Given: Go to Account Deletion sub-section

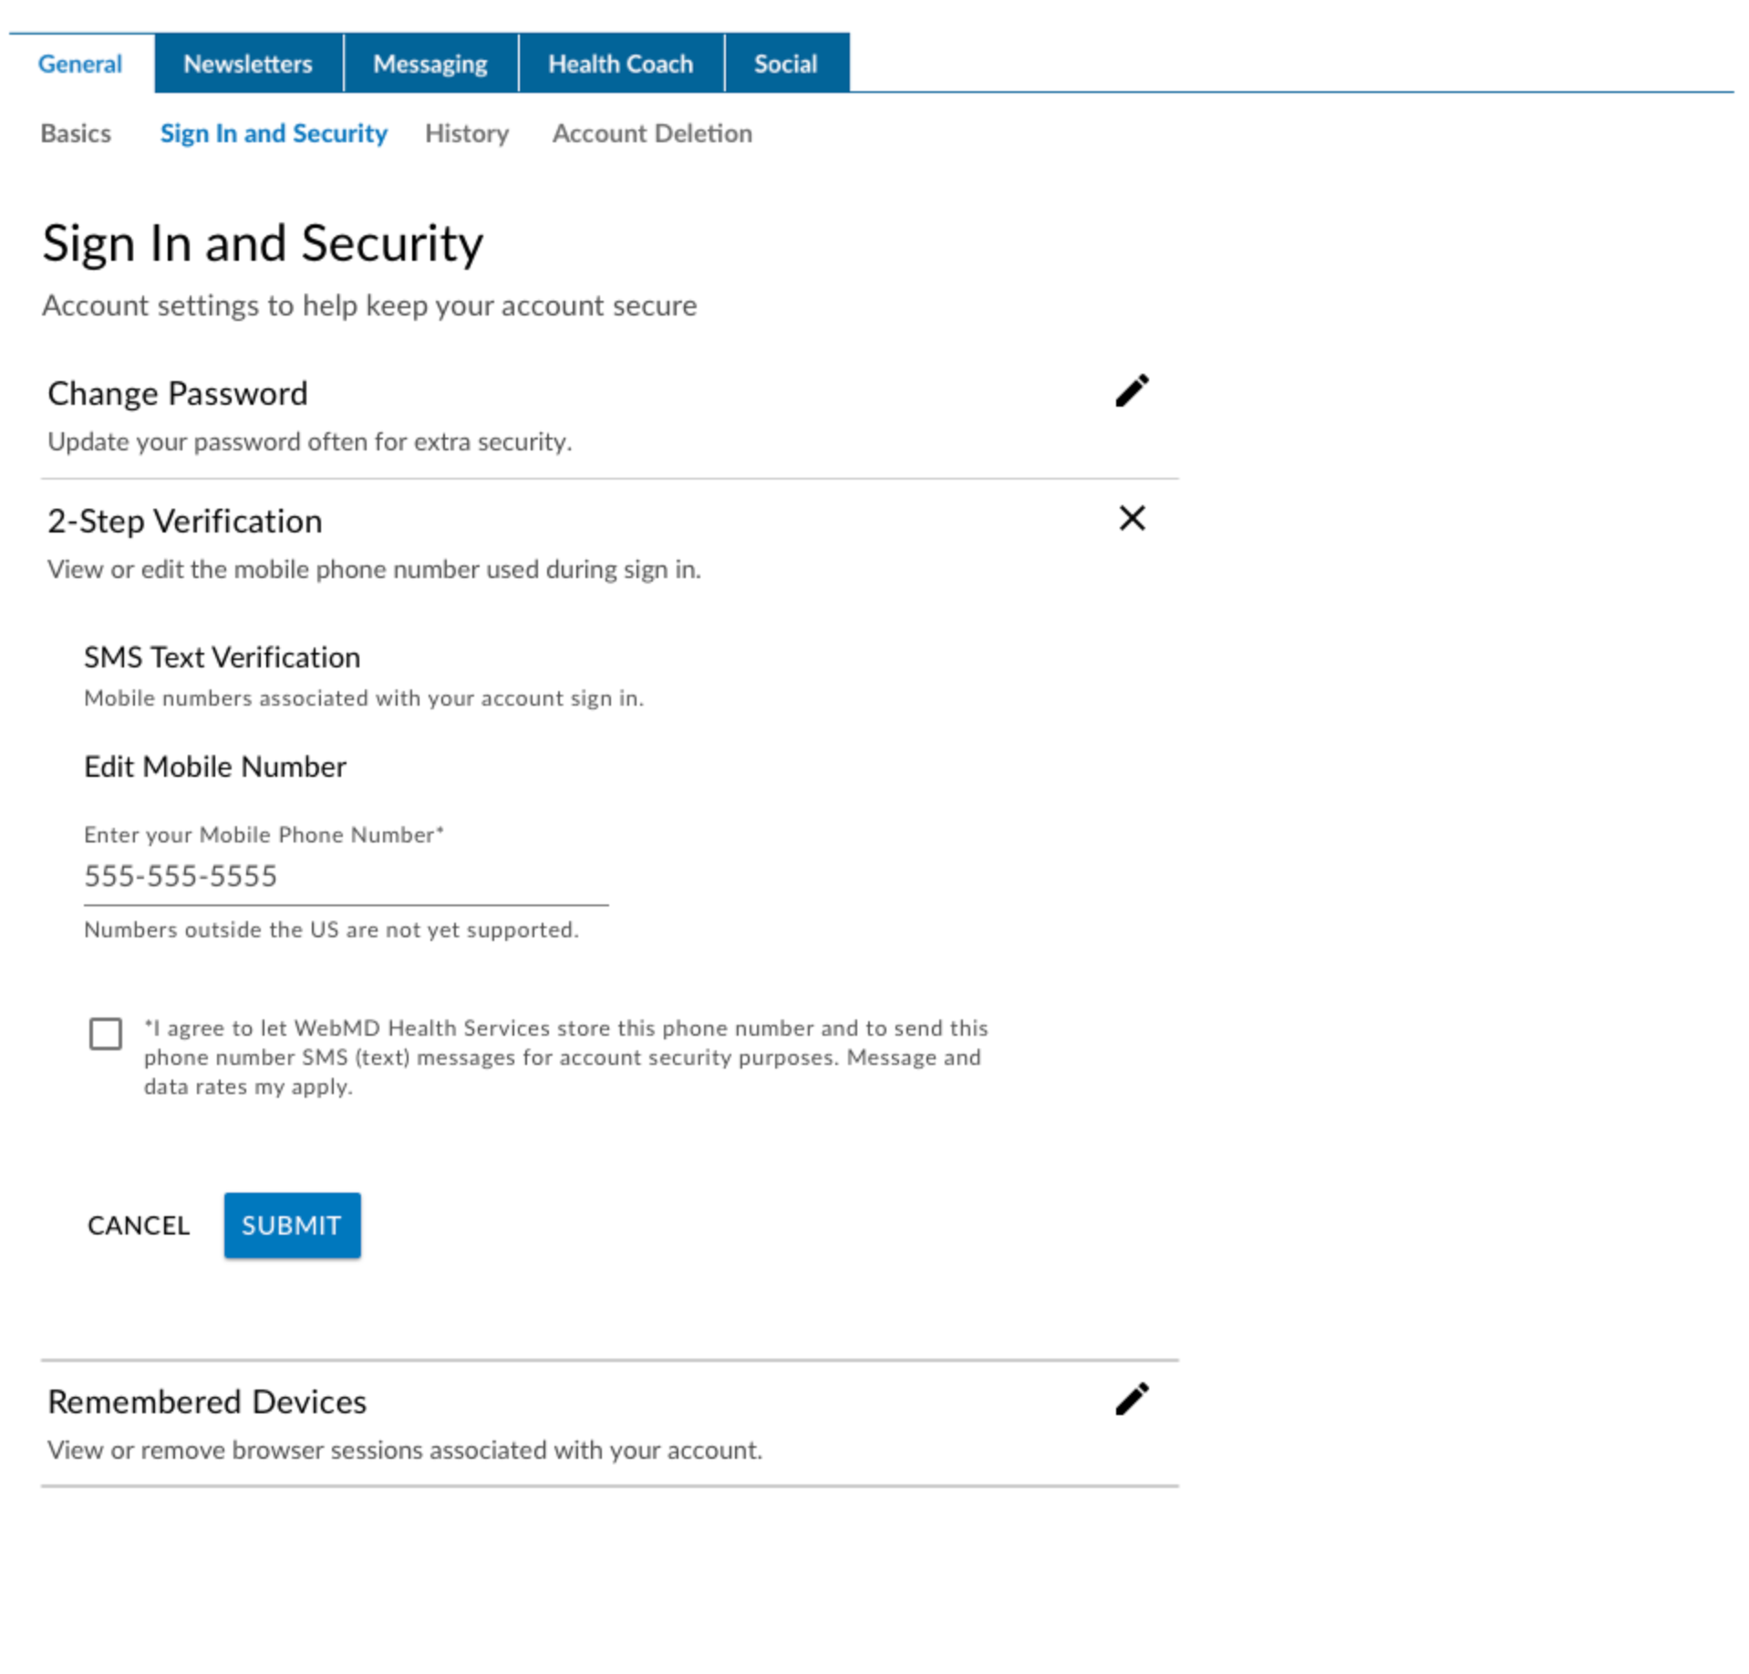Looking at the screenshot, I should [652, 133].
